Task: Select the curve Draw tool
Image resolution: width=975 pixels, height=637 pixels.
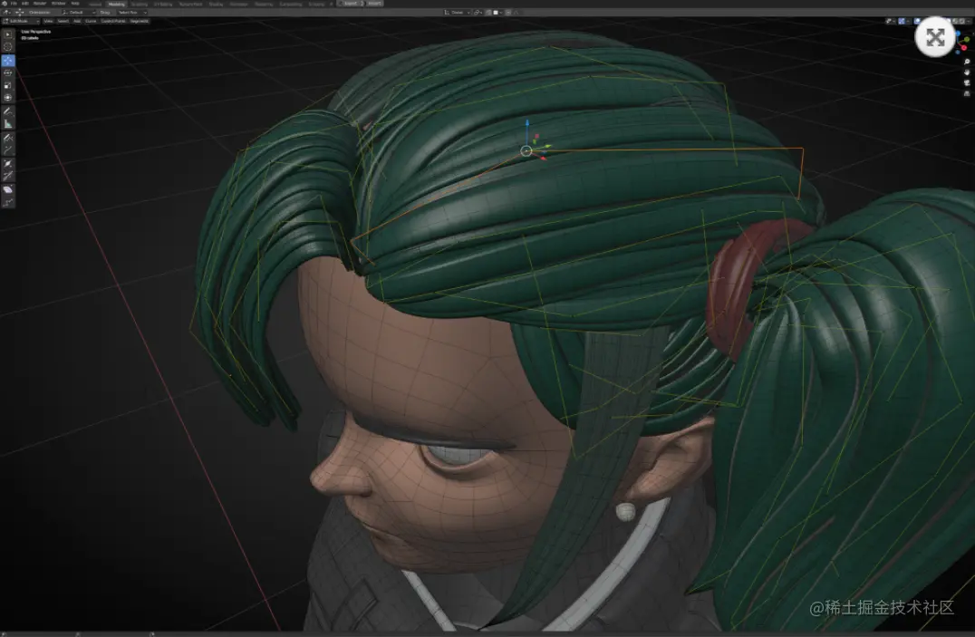Action: [x=8, y=138]
